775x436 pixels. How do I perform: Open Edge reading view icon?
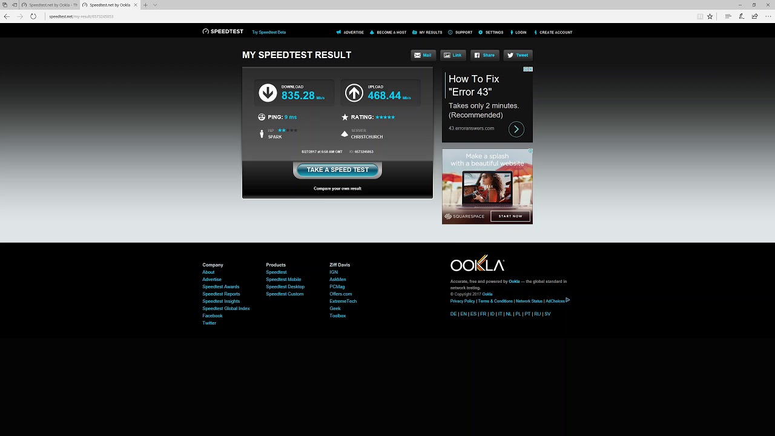[x=700, y=16]
